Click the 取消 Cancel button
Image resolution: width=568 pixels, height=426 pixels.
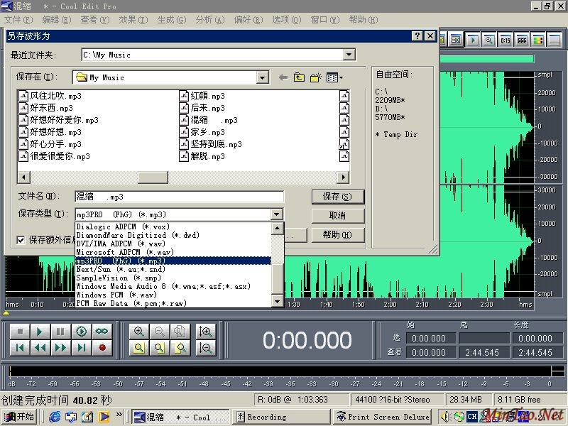(337, 216)
